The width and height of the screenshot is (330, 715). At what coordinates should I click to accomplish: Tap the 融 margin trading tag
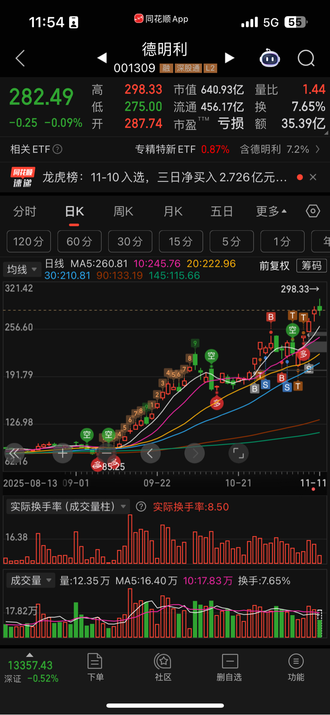[x=166, y=68]
